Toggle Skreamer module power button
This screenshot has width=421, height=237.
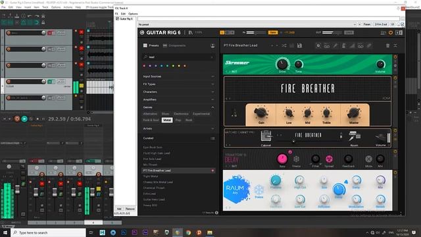pos(395,57)
